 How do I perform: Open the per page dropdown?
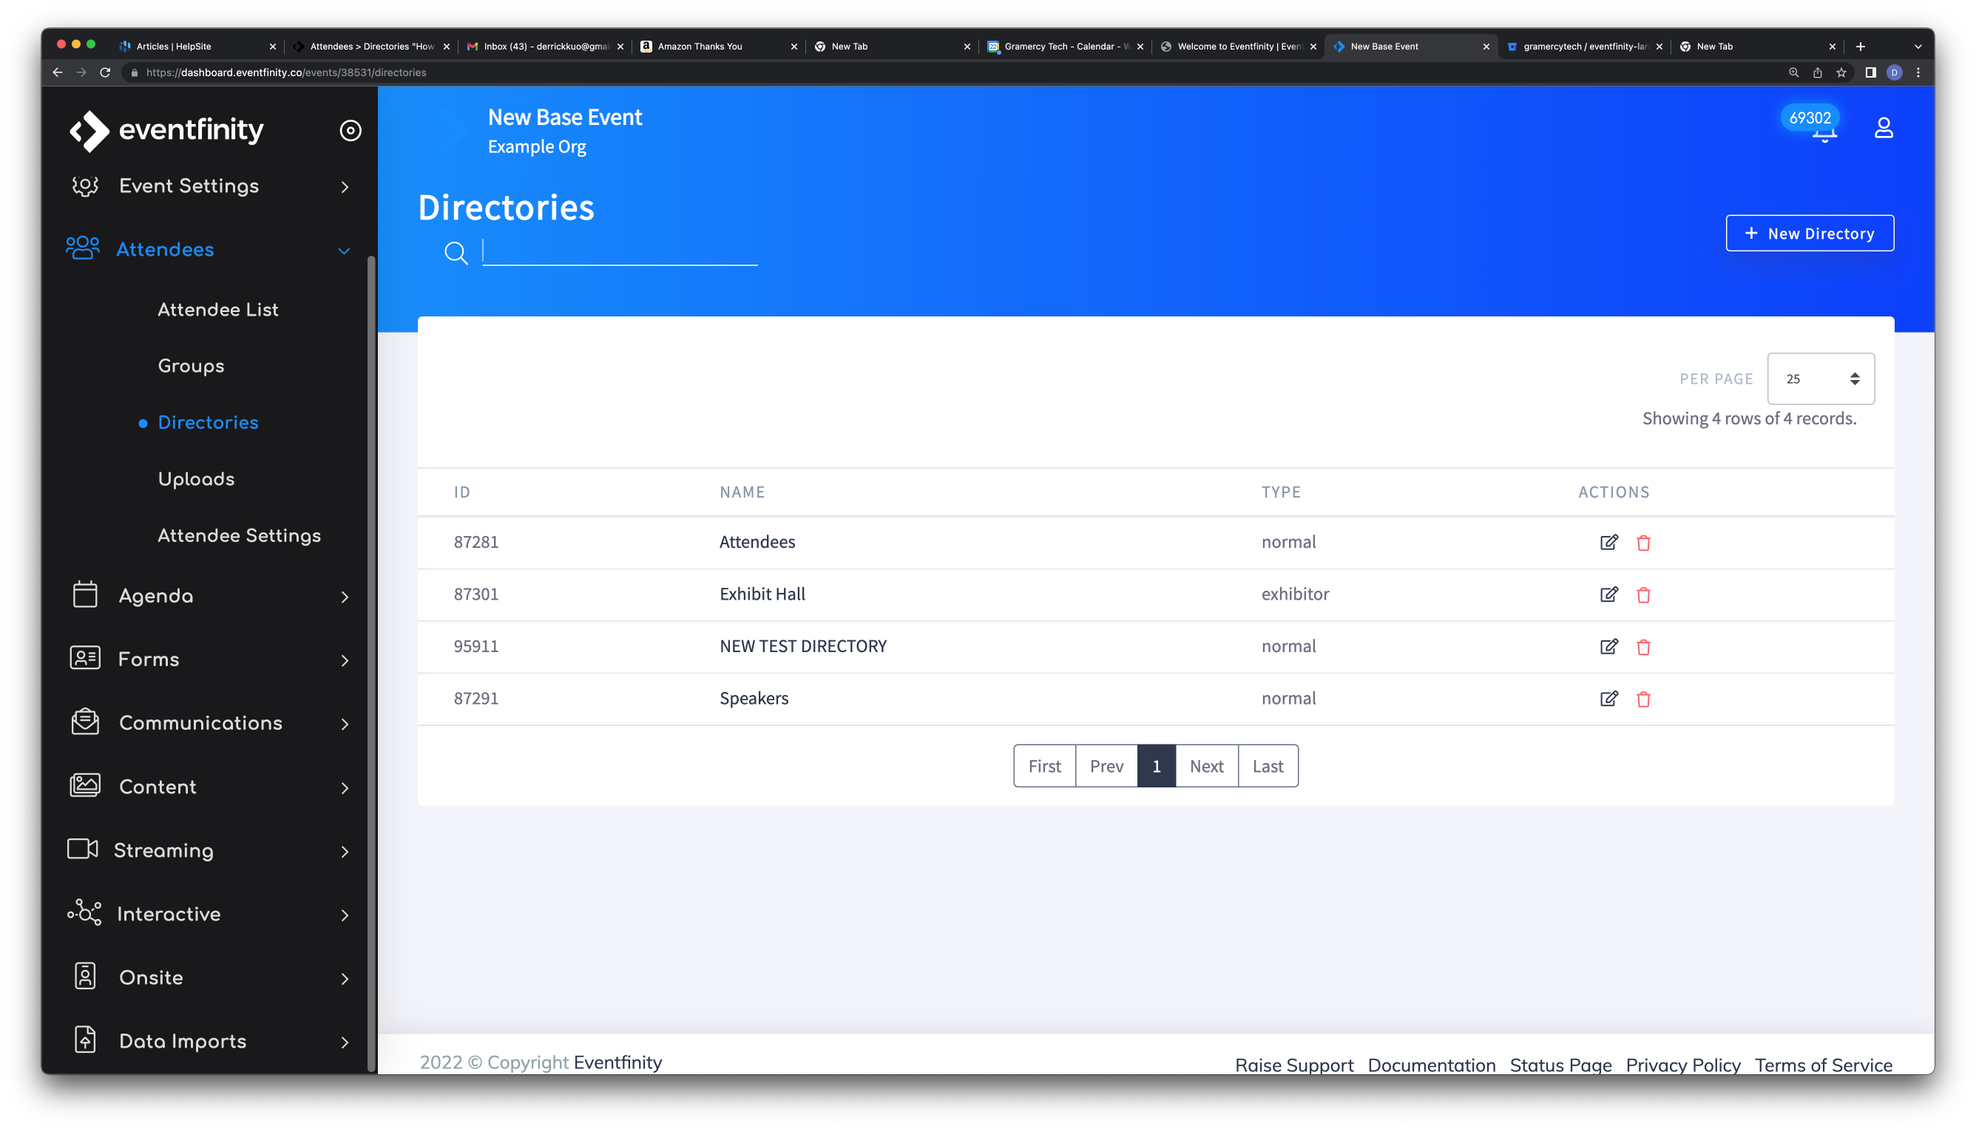[1820, 379]
